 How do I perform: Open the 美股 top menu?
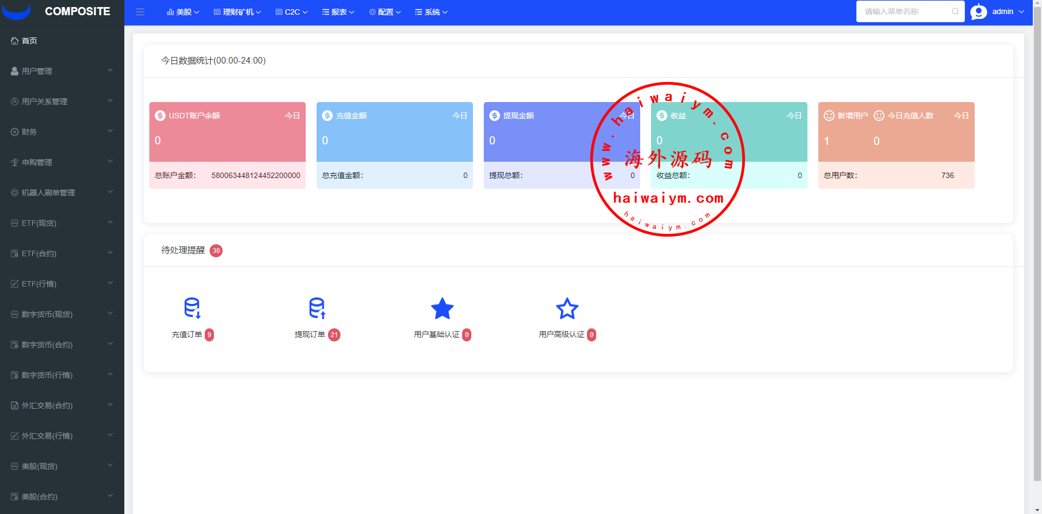coord(183,12)
